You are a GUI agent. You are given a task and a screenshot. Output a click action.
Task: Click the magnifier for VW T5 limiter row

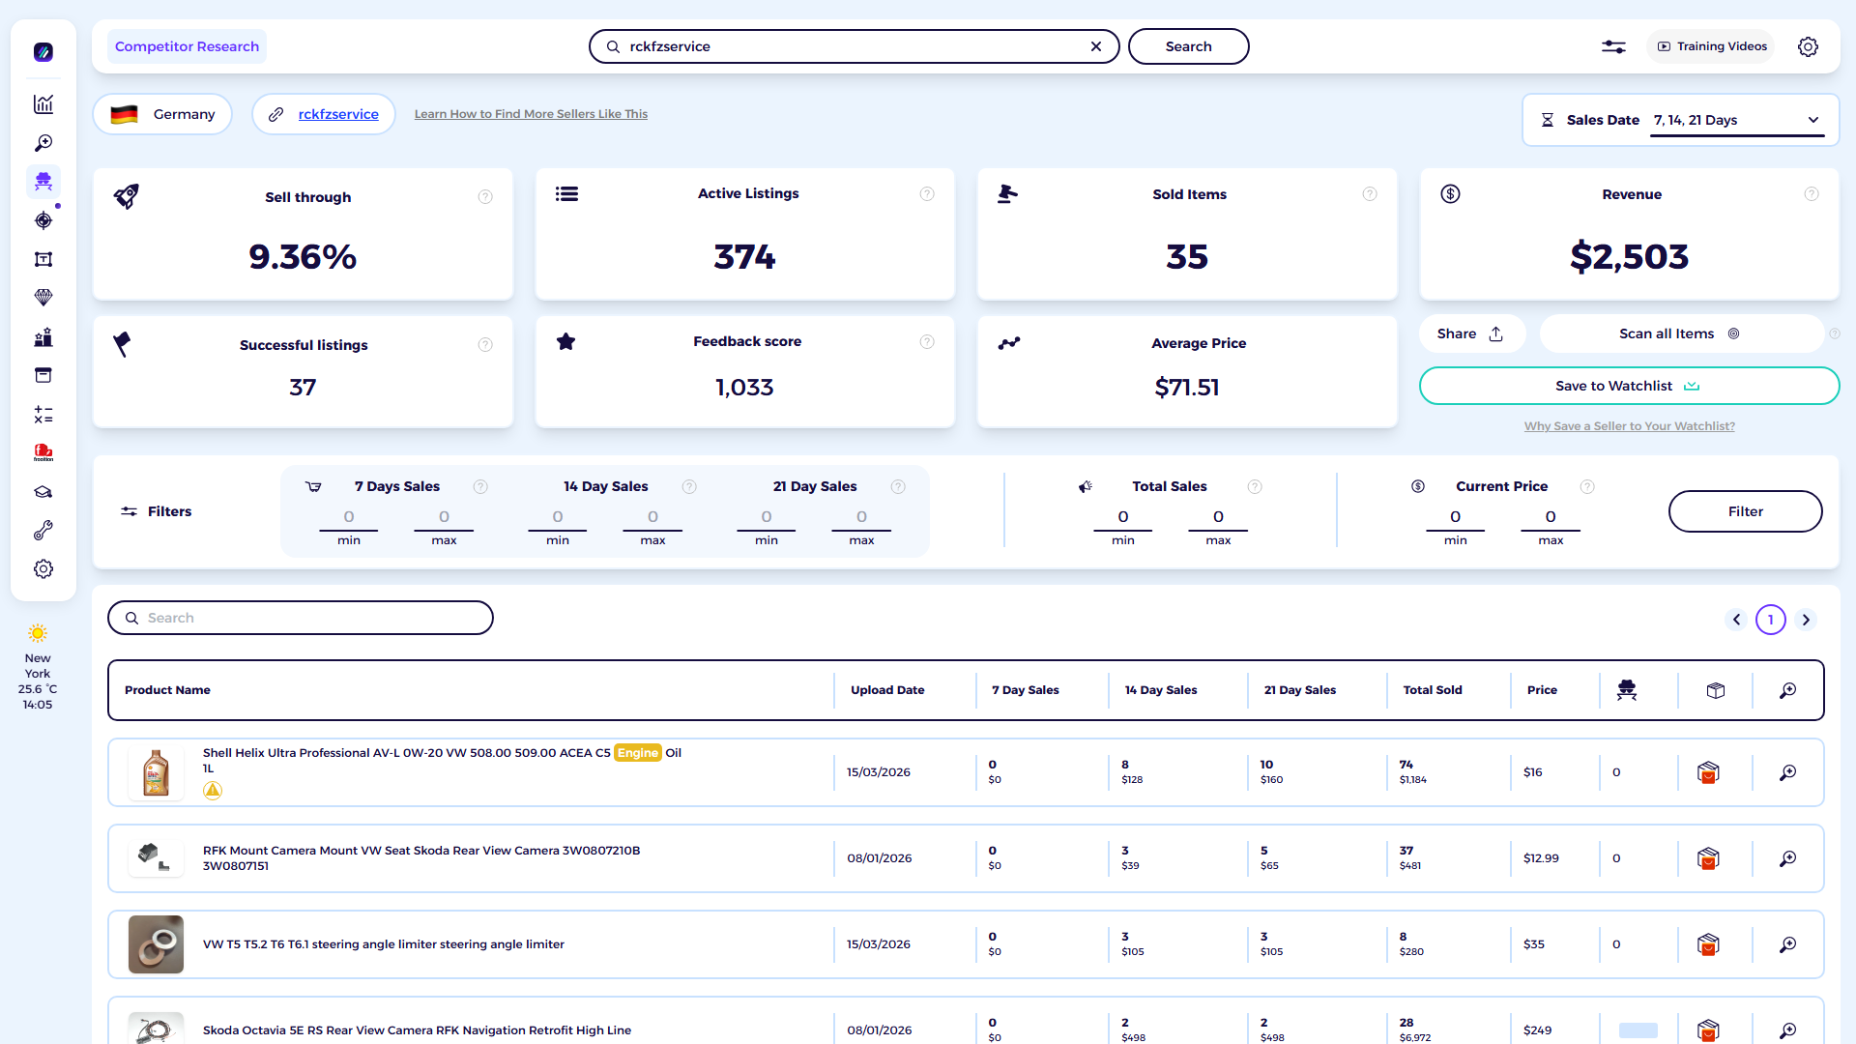pos(1788,944)
